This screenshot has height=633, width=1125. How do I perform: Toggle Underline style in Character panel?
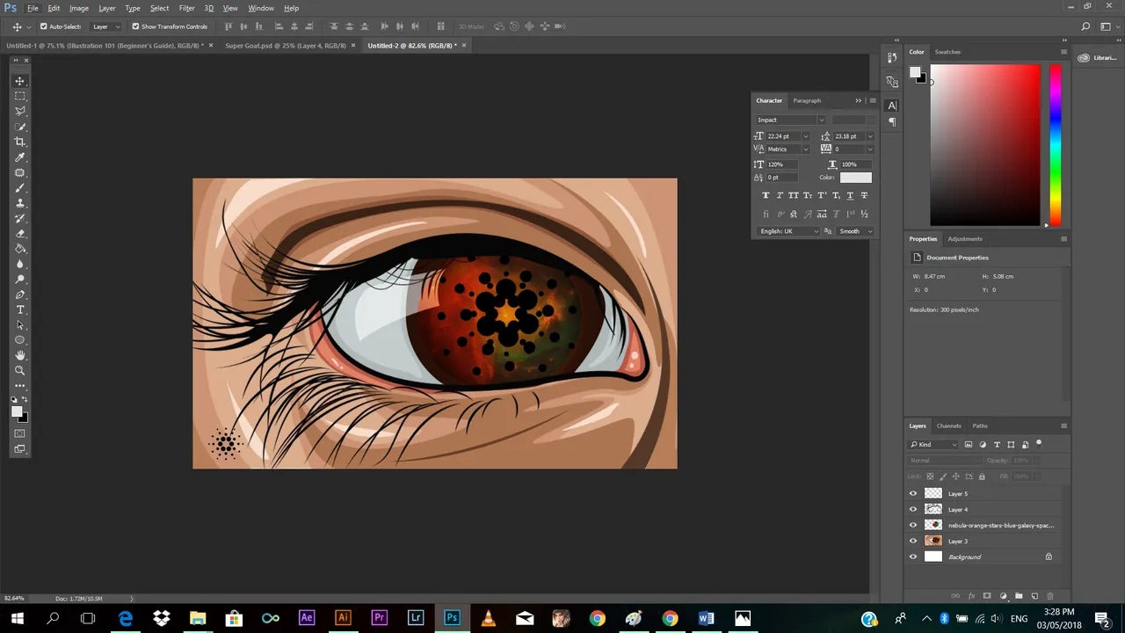click(850, 195)
